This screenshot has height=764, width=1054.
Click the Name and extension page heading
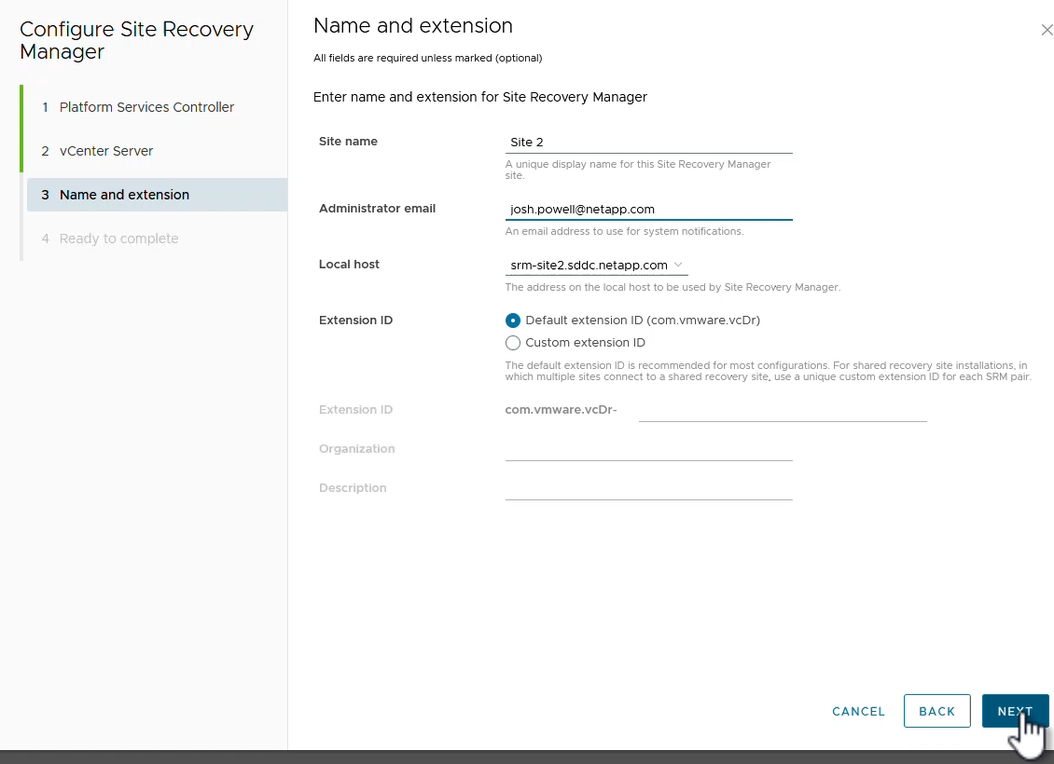point(413,26)
